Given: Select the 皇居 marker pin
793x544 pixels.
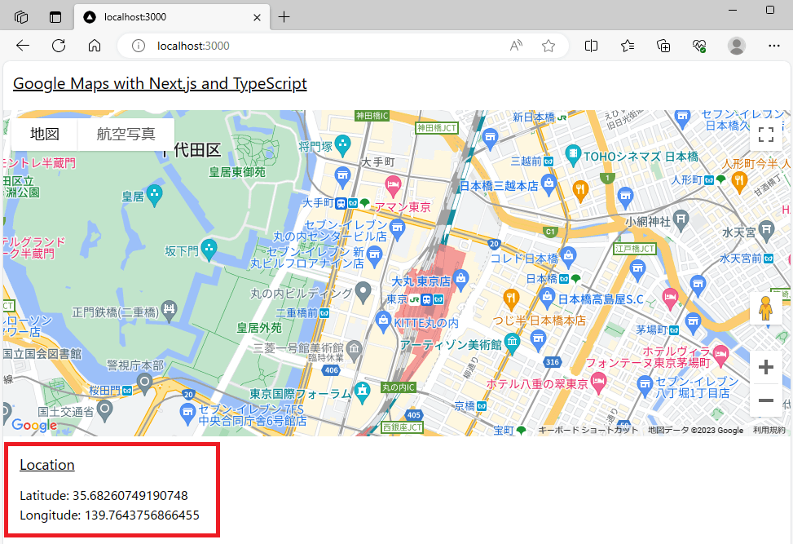Looking at the screenshot, I should [x=154, y=195].
